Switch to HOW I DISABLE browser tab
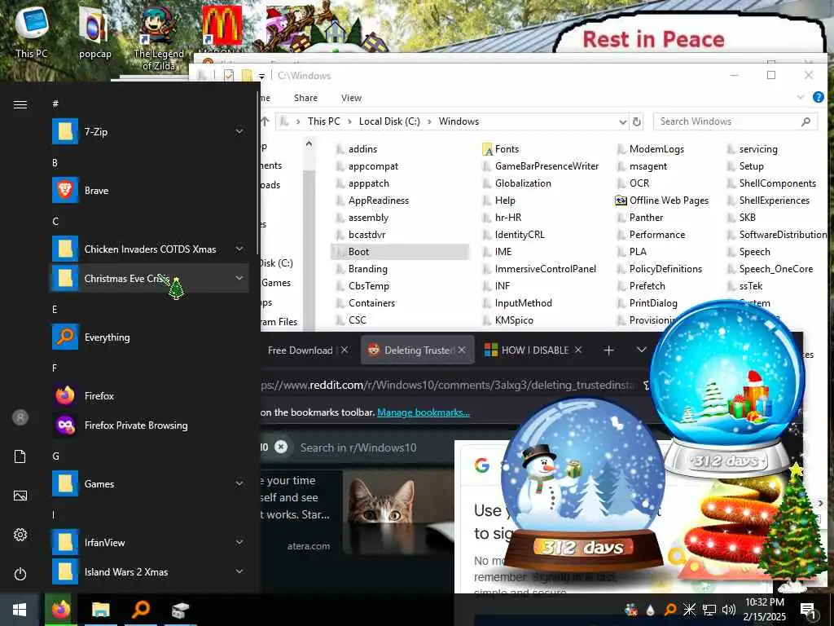Image resolution: width=834 pixels, height=626 pixels. coord(533,350)
